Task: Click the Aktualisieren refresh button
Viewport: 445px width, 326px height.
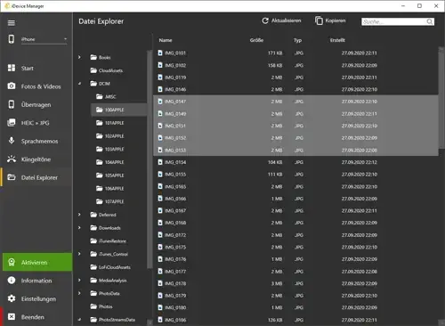Action: point(281,20)
